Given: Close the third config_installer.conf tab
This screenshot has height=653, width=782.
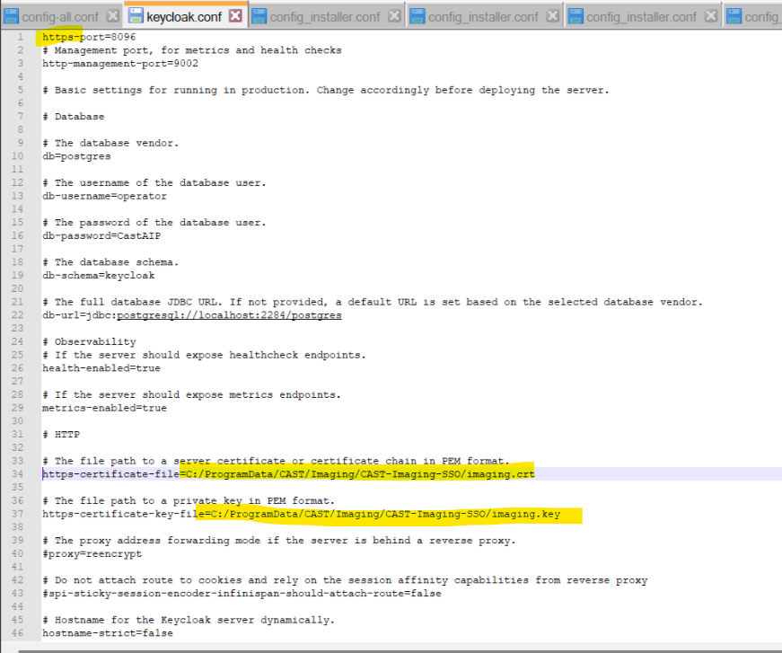Looking at the screenshot, I should pyautogui.click(x=709, y=16).
